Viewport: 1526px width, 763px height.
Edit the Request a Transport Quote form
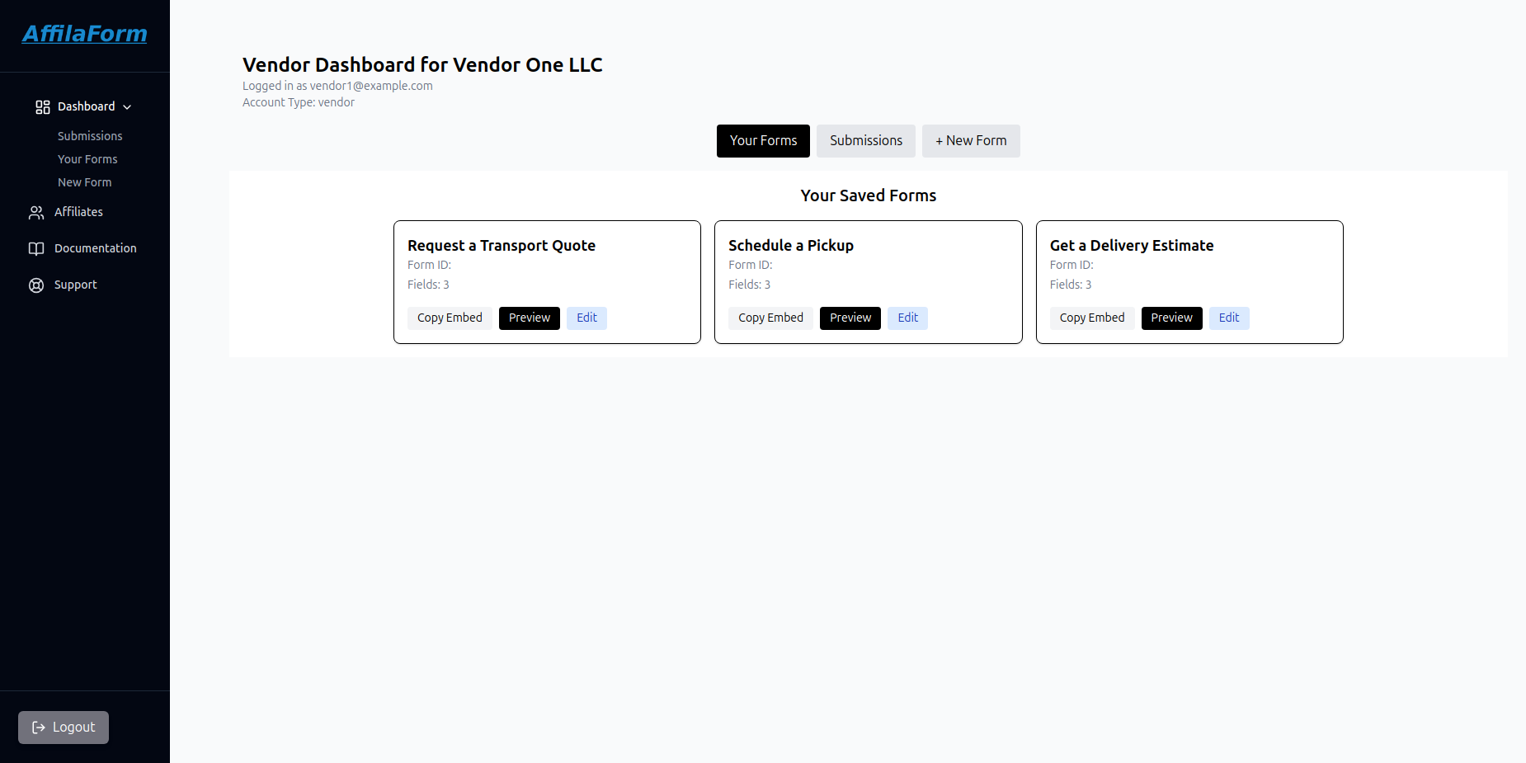tap(586, 318)
